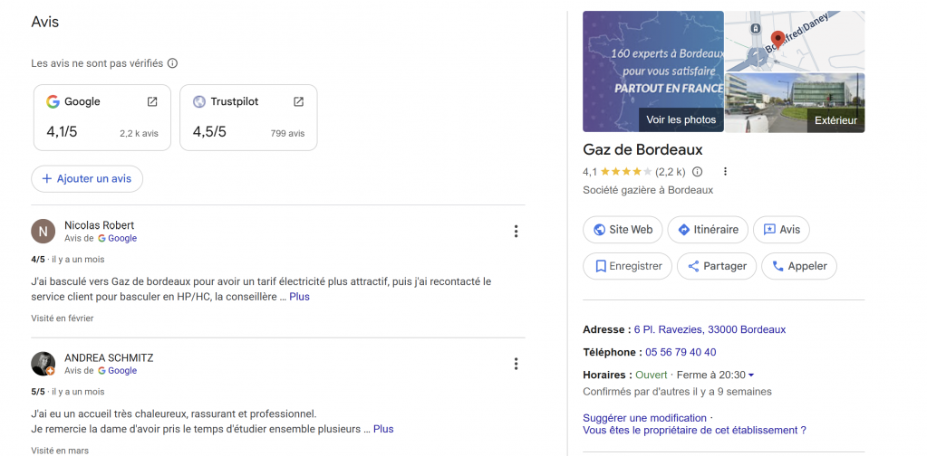Click Gaz de Bordeaux title

pyautogui.click(x=642, y=149)
